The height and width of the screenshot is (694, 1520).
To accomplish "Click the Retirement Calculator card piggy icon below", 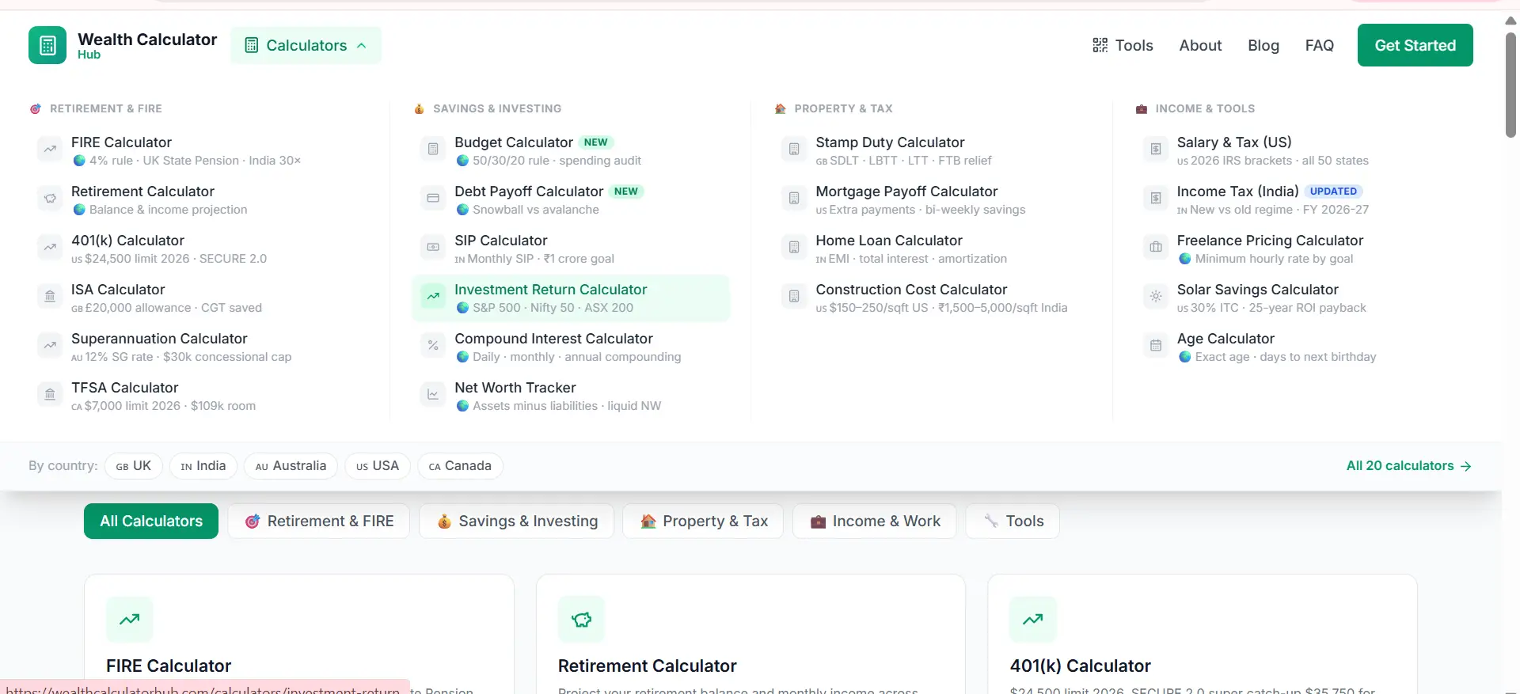I will pos(581,620).
